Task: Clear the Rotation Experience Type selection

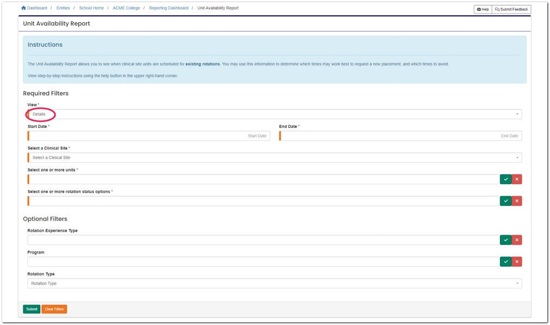Action: tap(516, 240)
